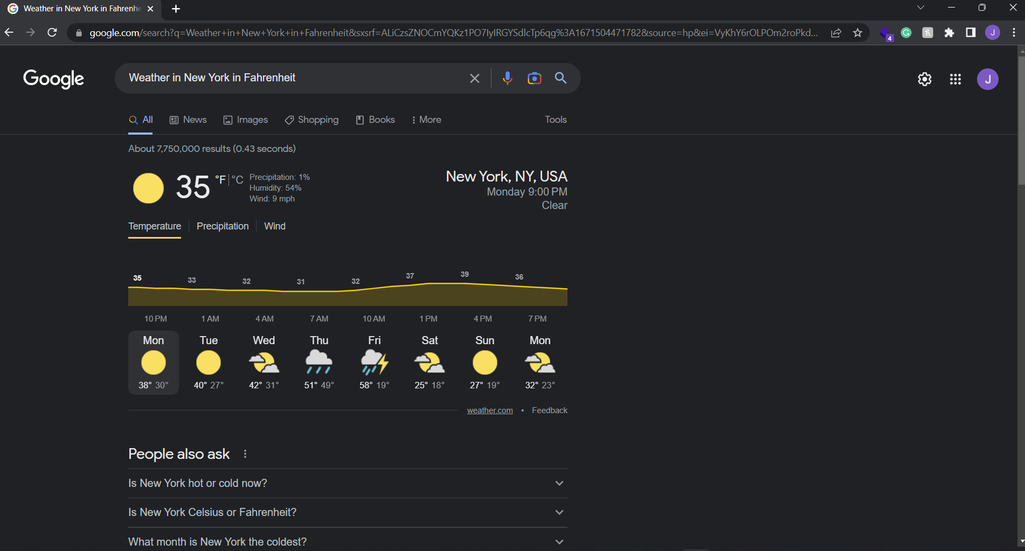View site information via the lock icon
This screenshot has height=551, width=1025.
click(x=79, y=33)
